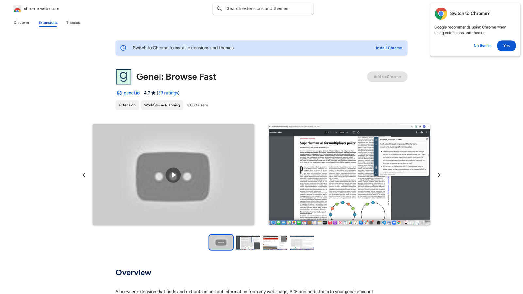Image resolution: width=523 pixels, height=294 pixels.
Task: Click the Chrome logo in popup
Action: tap(441, 14)
